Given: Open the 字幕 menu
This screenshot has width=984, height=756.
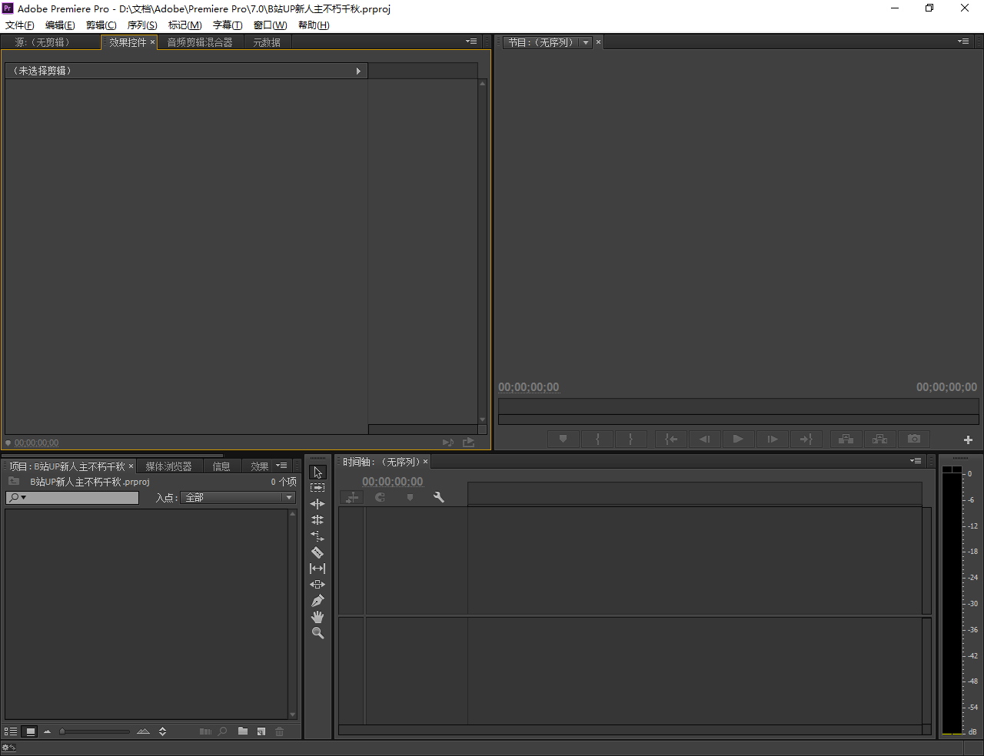Looking at the screenshot, I should 228,25.
